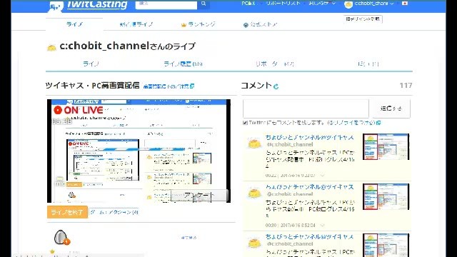Click the comment count 117
457x257 pixels.
pos(406,86)
